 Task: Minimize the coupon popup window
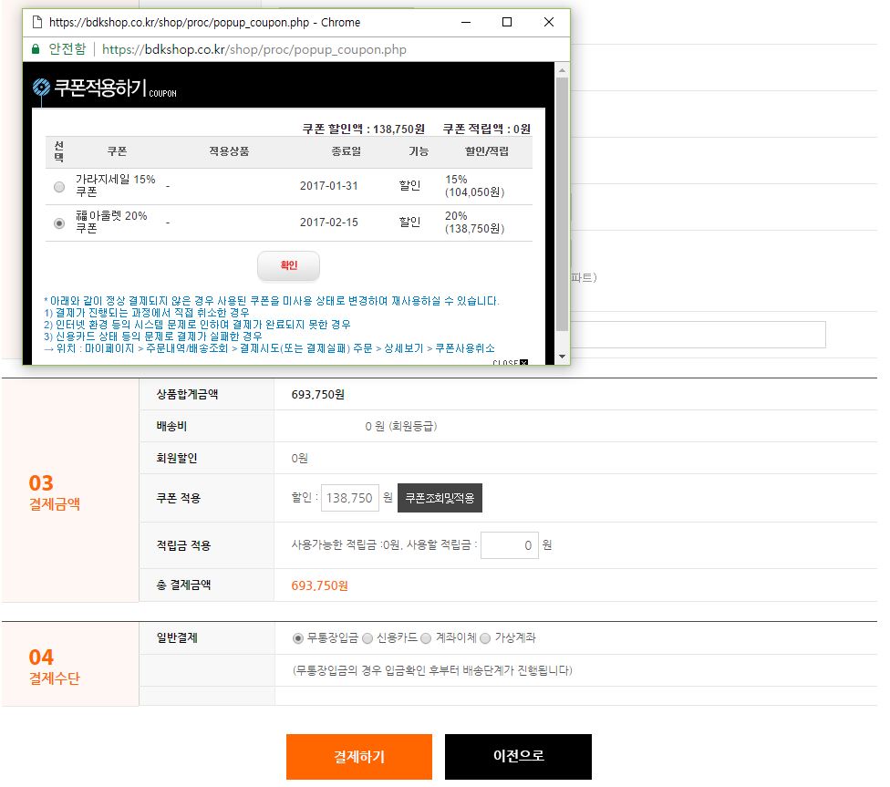[465, 22]
